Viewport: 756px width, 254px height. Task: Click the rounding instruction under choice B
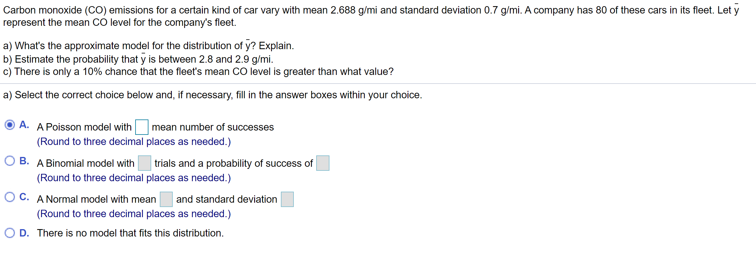click(133, 178)
